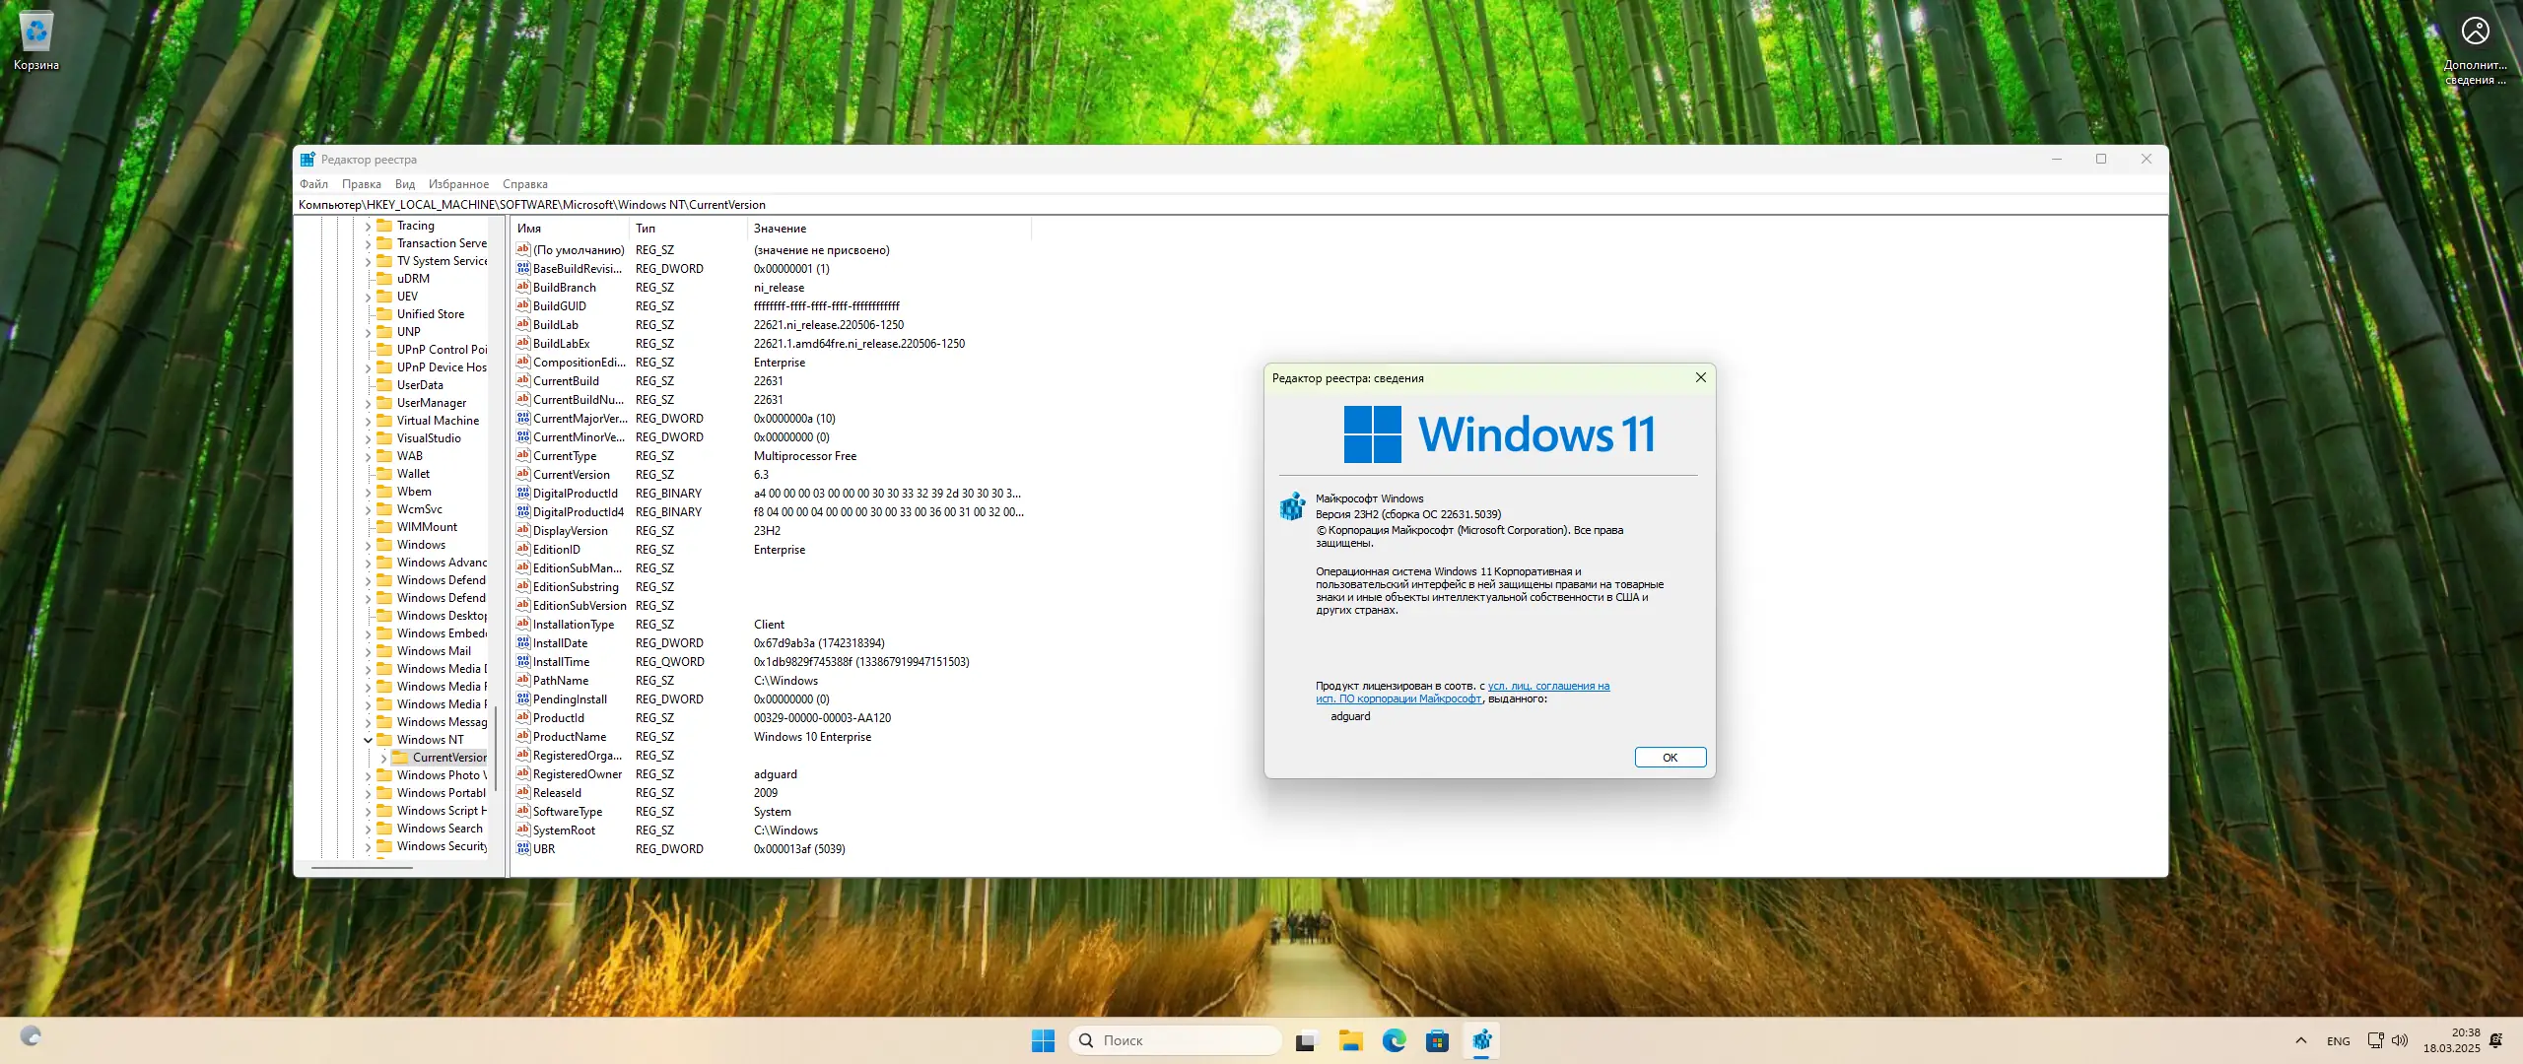The width and height of the screenshot is (2523, 1064).
Task: Open the Файл menu
Action: pos(313,184)
